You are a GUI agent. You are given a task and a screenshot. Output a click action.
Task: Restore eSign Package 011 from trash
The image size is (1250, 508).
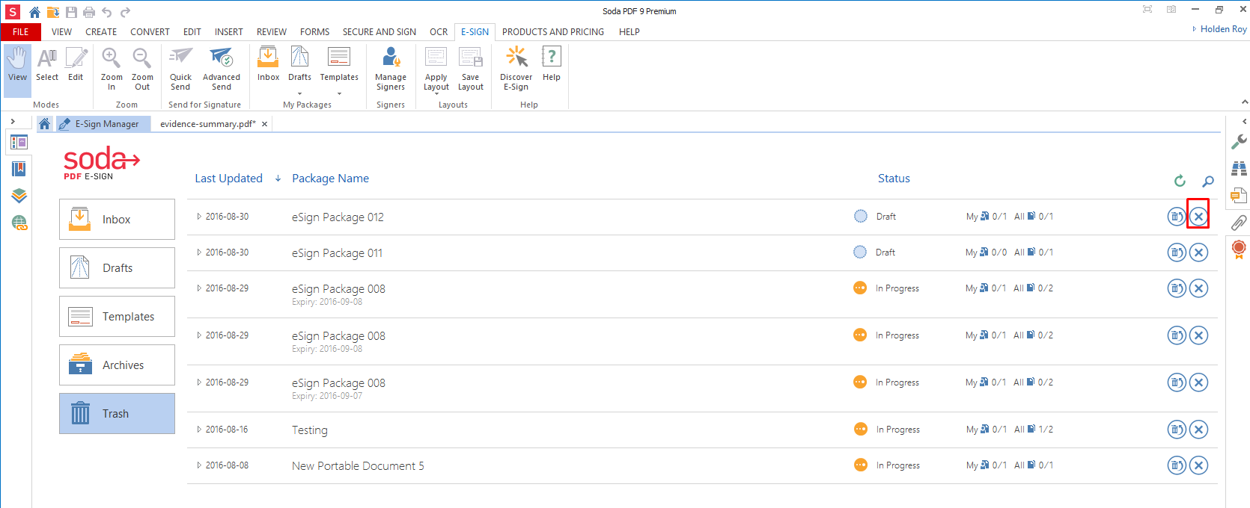click(1177, 253)
